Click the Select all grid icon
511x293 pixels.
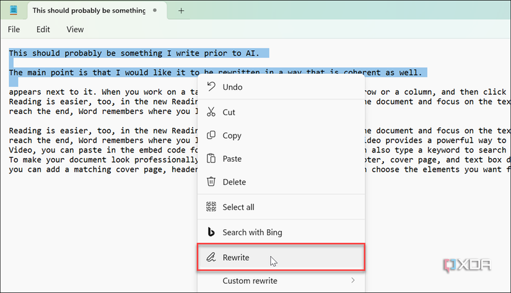(x=211, y=207)
